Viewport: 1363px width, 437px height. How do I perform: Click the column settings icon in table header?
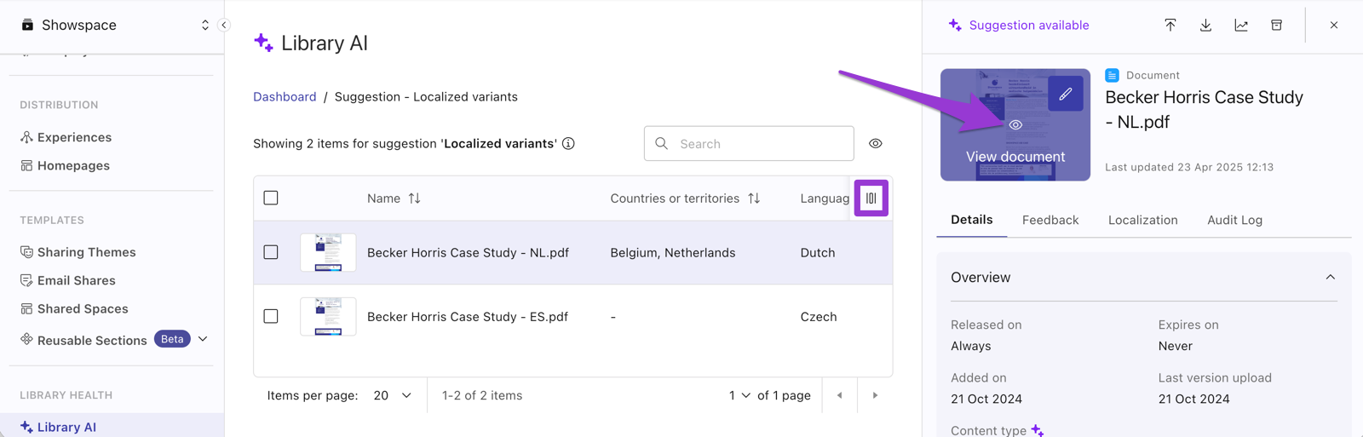point(871,198)
